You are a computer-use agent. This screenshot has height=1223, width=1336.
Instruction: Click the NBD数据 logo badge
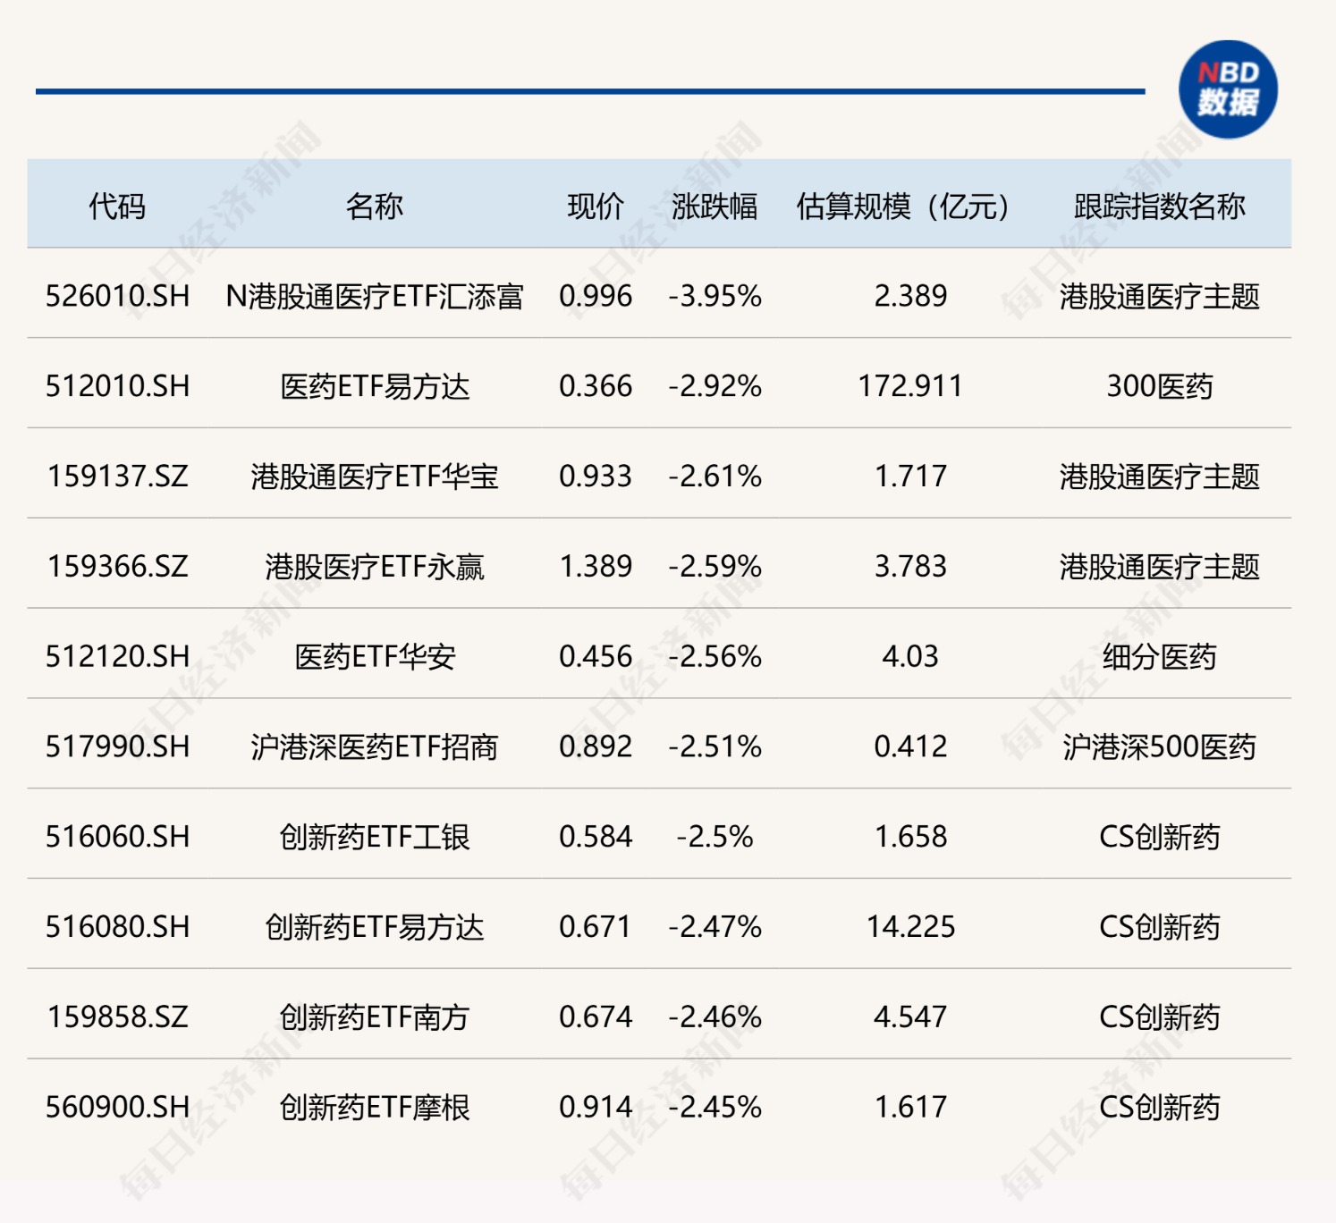click(x=1228, y=89)
